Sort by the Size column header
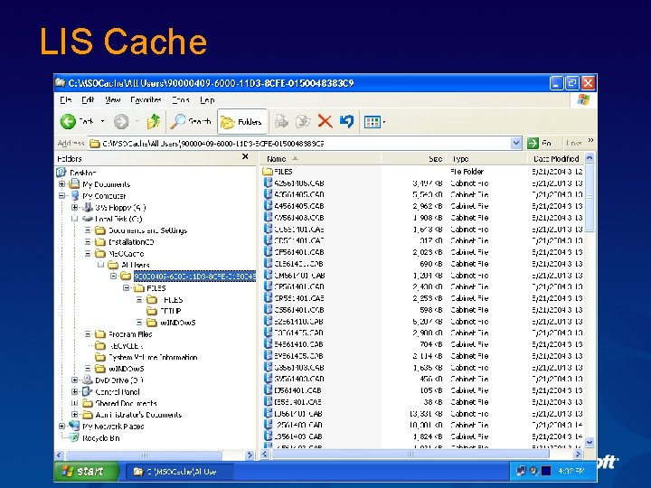Screen dimensions: 651x488 (414, 158)
